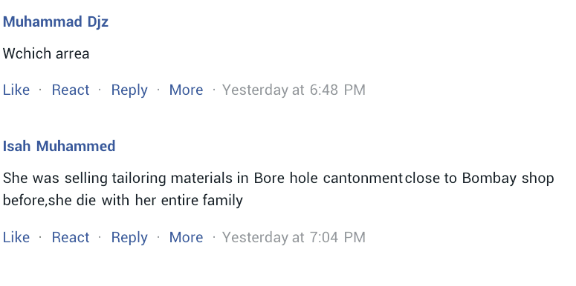Click the 'Yesterday at 6:48 PM' timestamp

[x=294, y=90]
